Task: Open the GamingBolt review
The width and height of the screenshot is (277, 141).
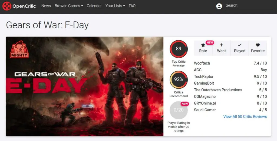Action: click(204, 83)
